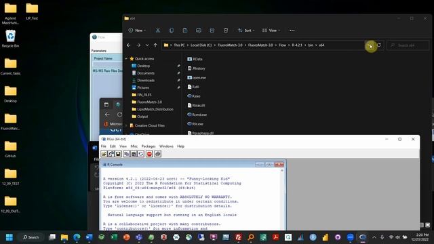
Task: Click the Print icon in RGui toolbar
Action: pos(158,154)
